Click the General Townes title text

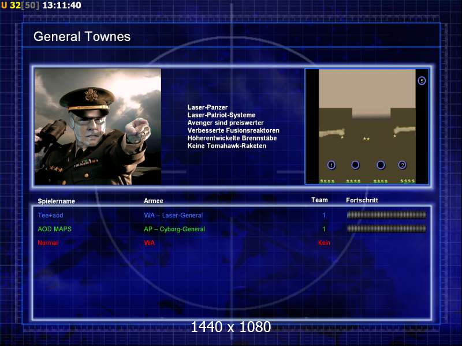[82, 37]
